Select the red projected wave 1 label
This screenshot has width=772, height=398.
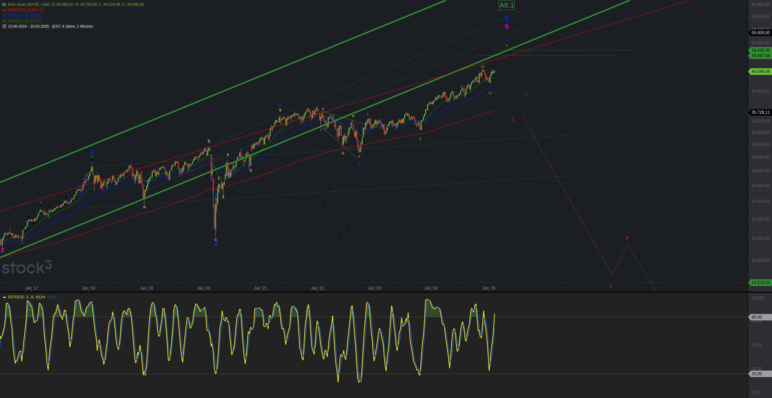point(513,119)
